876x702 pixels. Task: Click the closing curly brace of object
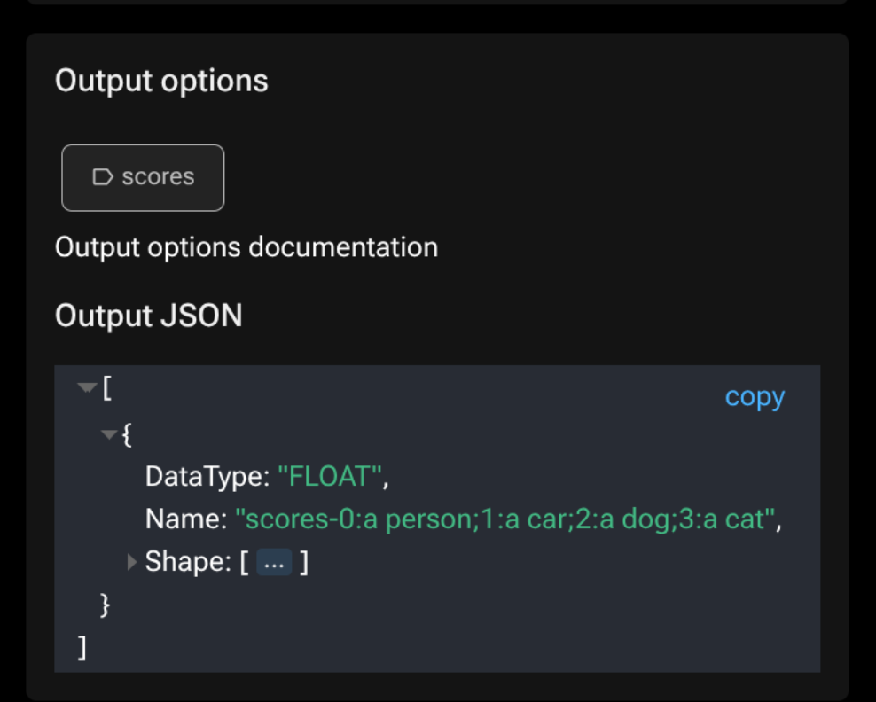pos(105,604)
